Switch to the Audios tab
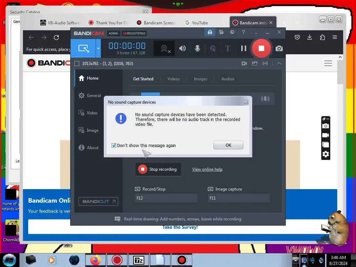 228,79
